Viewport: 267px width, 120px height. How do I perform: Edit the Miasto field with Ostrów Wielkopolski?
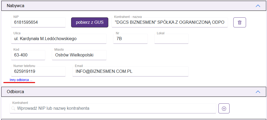[x=79, y=55]
